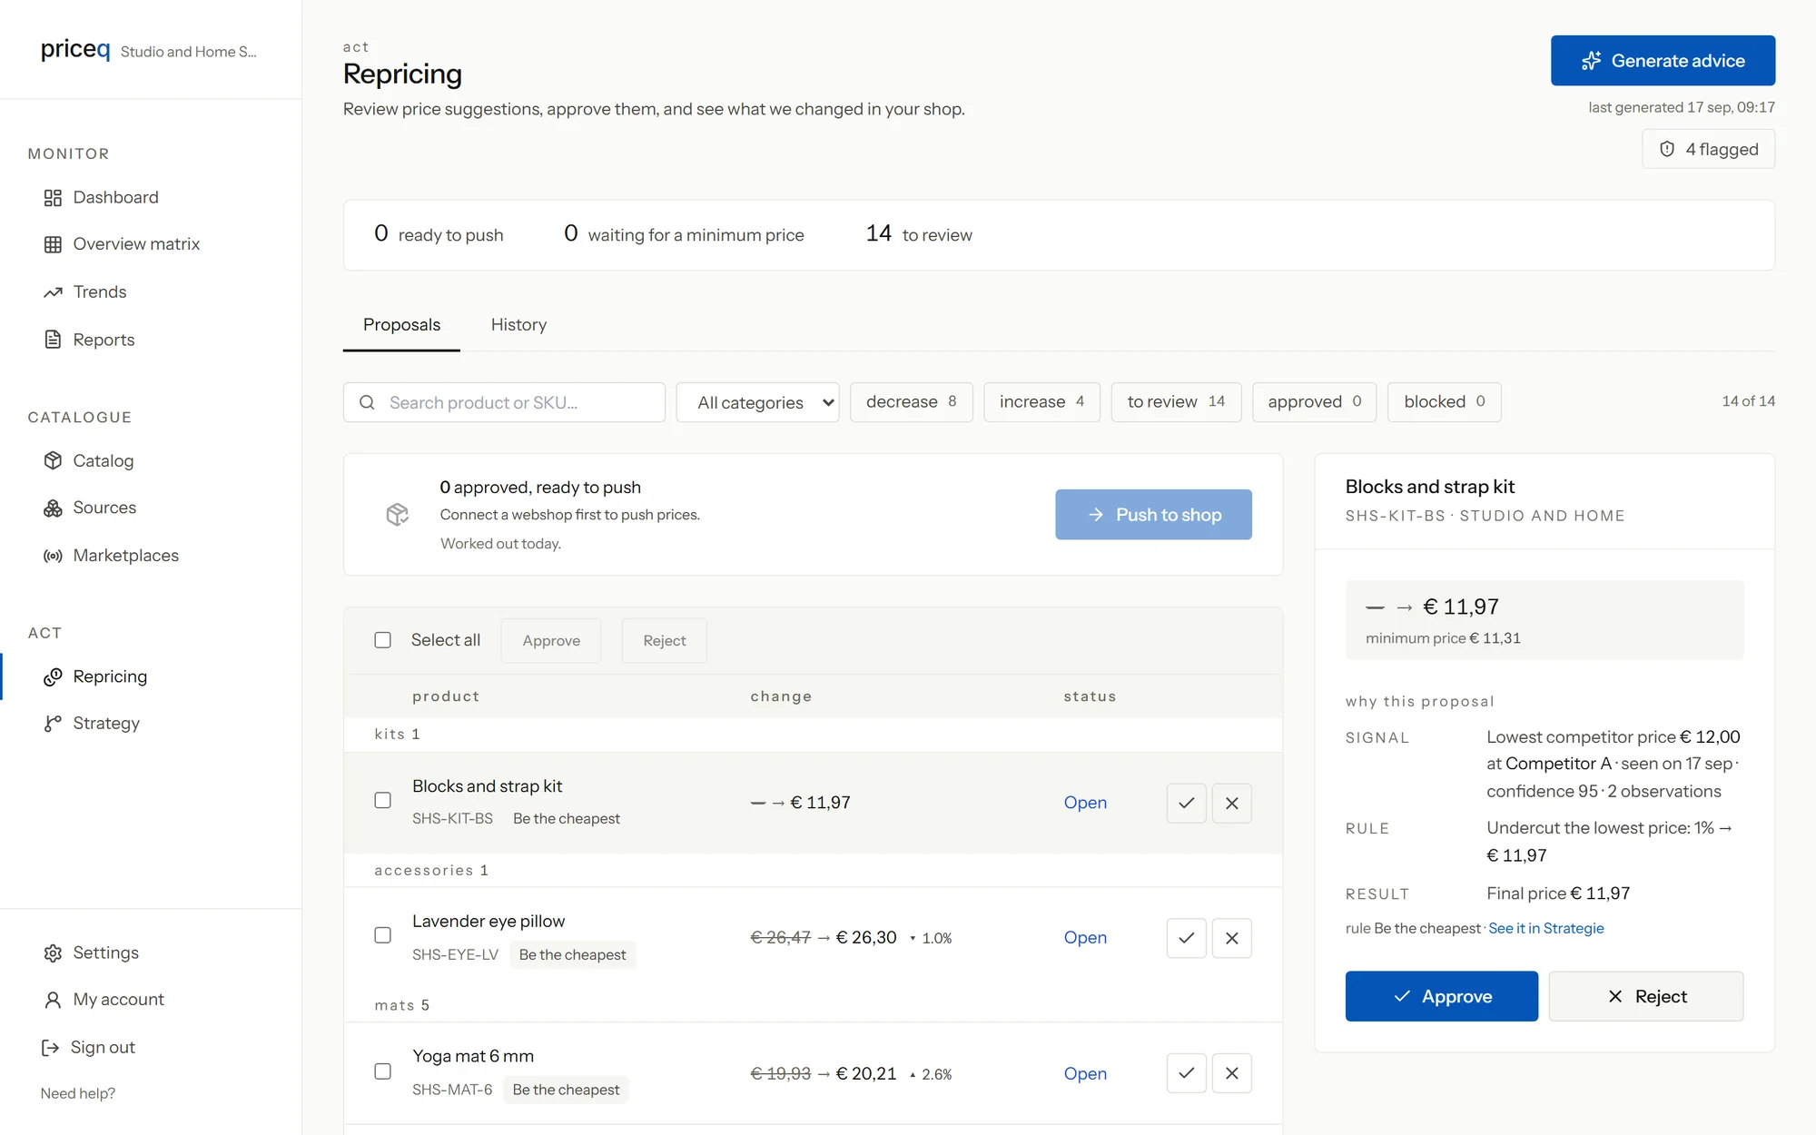This screenshot has height=1135, width=1816.
Task: Click the Sign out arrow icon
Action: [51, 1048]
